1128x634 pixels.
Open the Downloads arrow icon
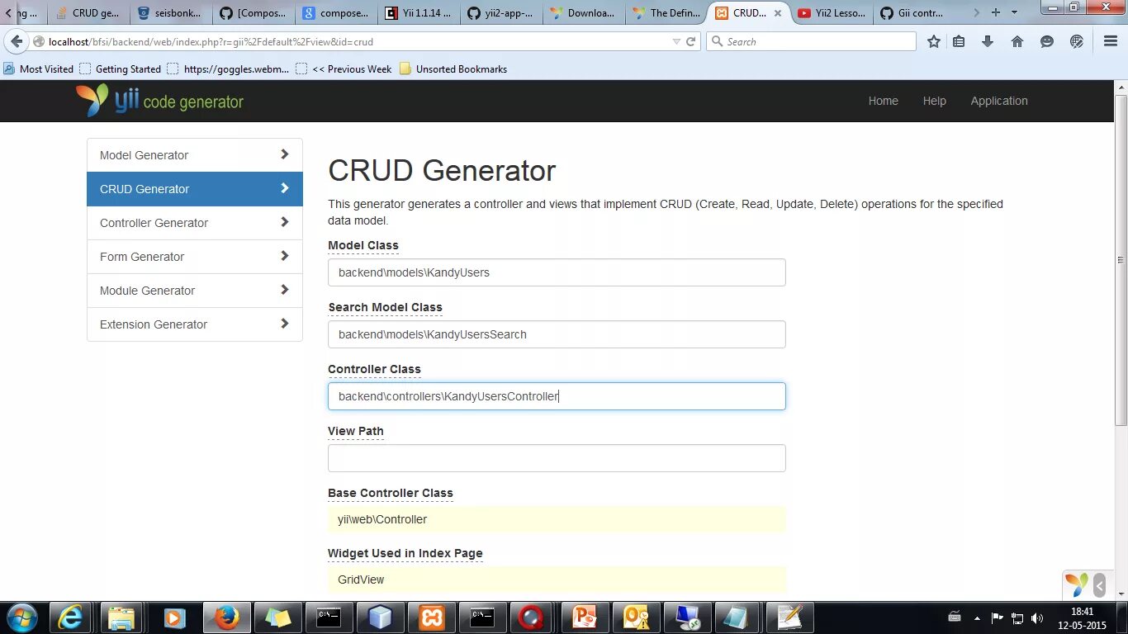pyautogui.click(x=987, y=41)
